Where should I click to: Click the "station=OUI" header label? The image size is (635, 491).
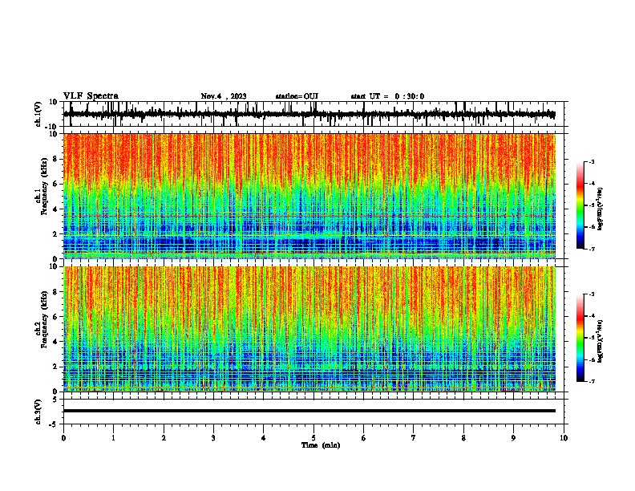(x=297, y=96)
